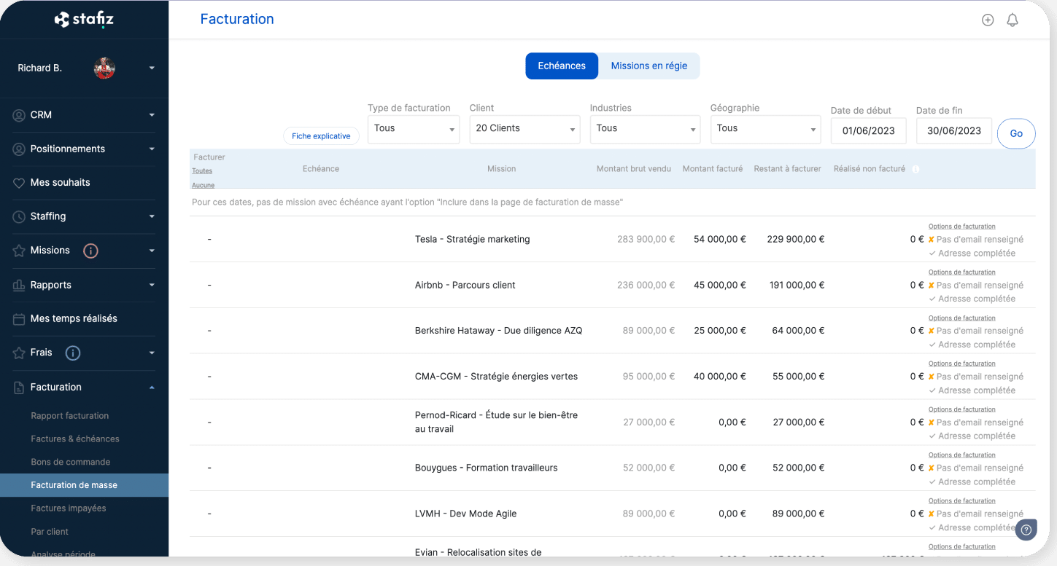This screenshot has width=1057, height=566.
Task: Click Fiche explicative button
Action: pos(321,136)
